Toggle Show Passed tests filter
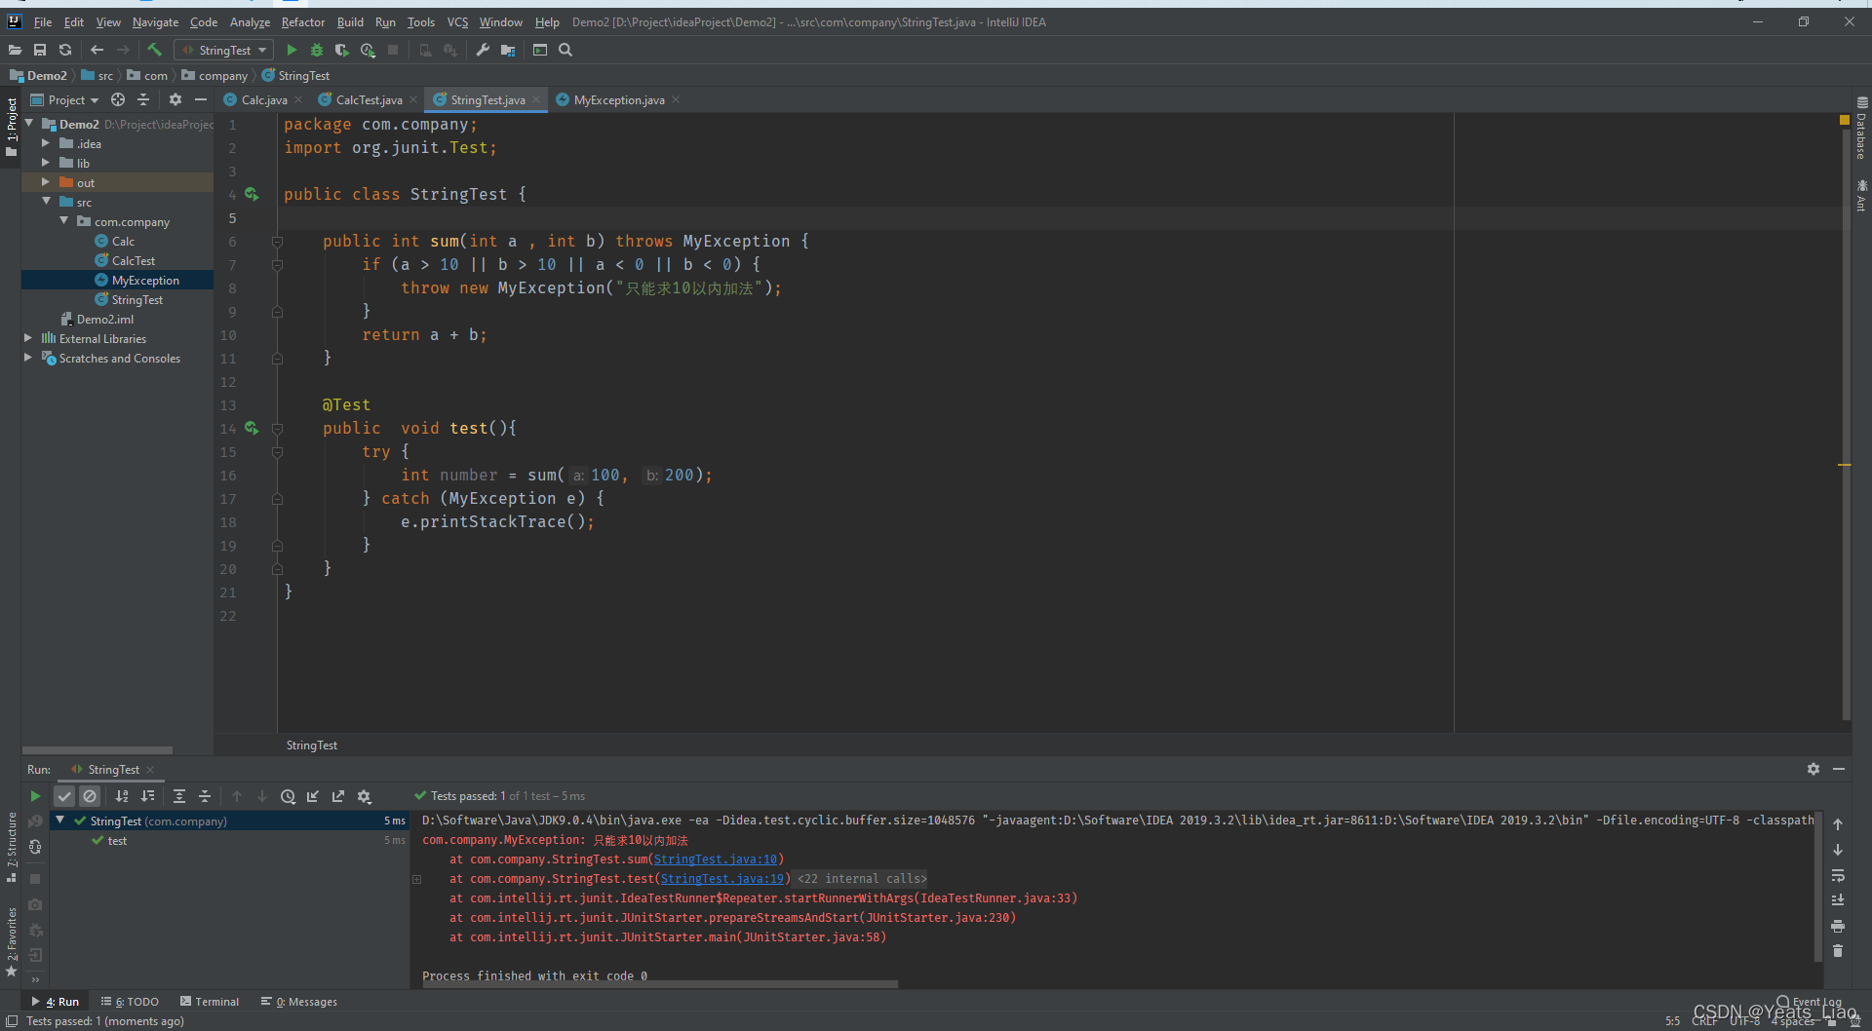The image size is (1872, 1031). (x=64, y=796)
